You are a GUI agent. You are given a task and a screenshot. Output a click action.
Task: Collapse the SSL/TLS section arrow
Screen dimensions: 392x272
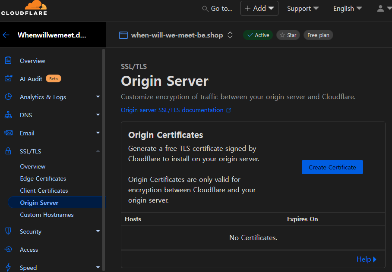[98, 151]
